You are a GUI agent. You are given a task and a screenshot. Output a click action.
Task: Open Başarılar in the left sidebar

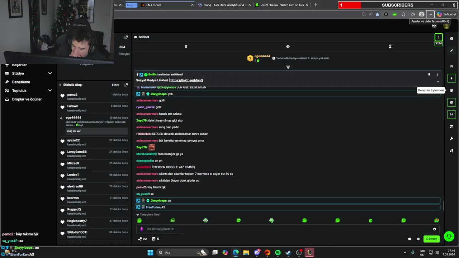pos(19,65)
